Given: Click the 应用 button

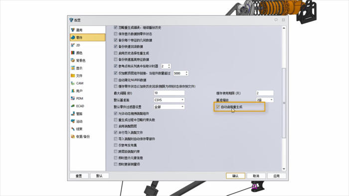Looking at the screenshot, I should click(x=276, y=176).
